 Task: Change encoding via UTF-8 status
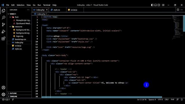pyautogui.click(x=160, y=99)
